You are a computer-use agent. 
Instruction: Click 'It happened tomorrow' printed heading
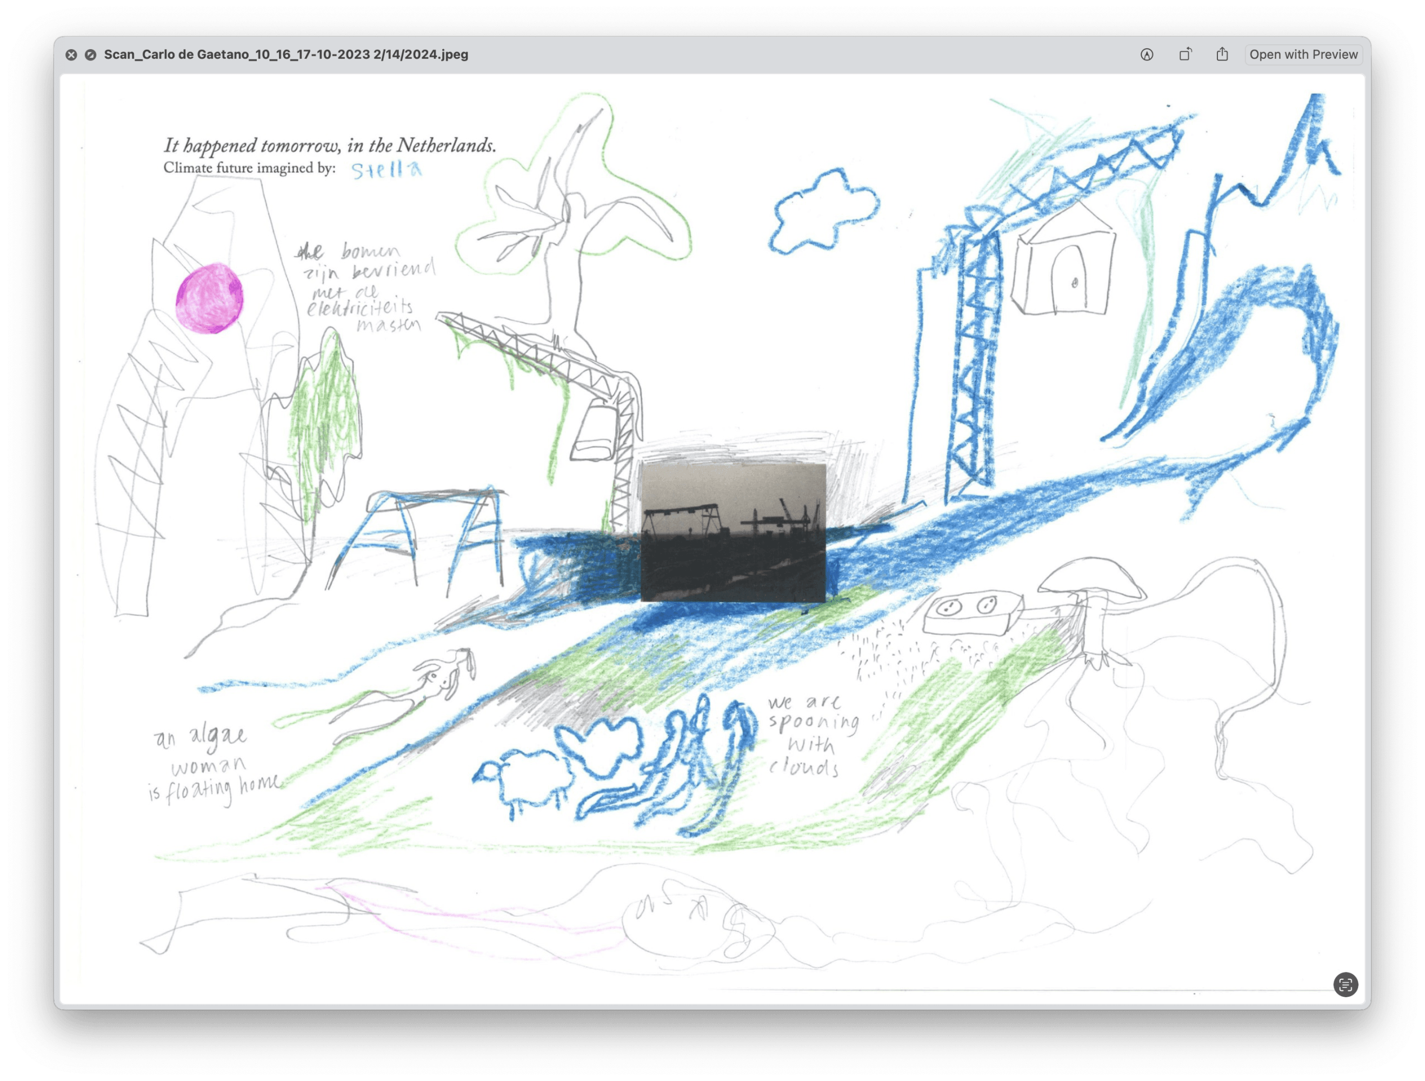330,145
